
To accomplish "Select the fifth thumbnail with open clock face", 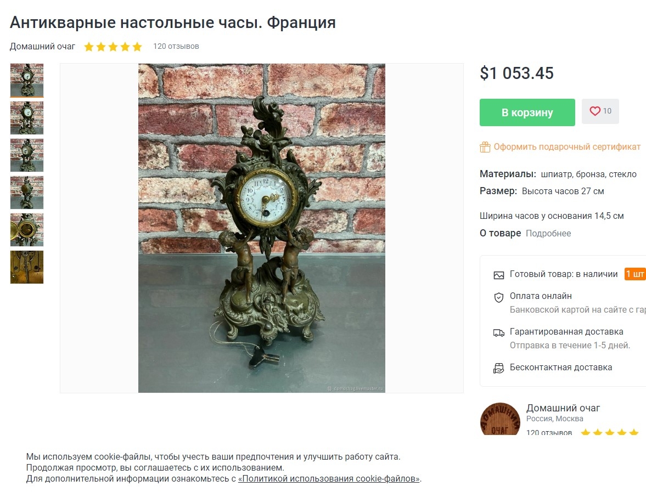I will tap(27, 230).
